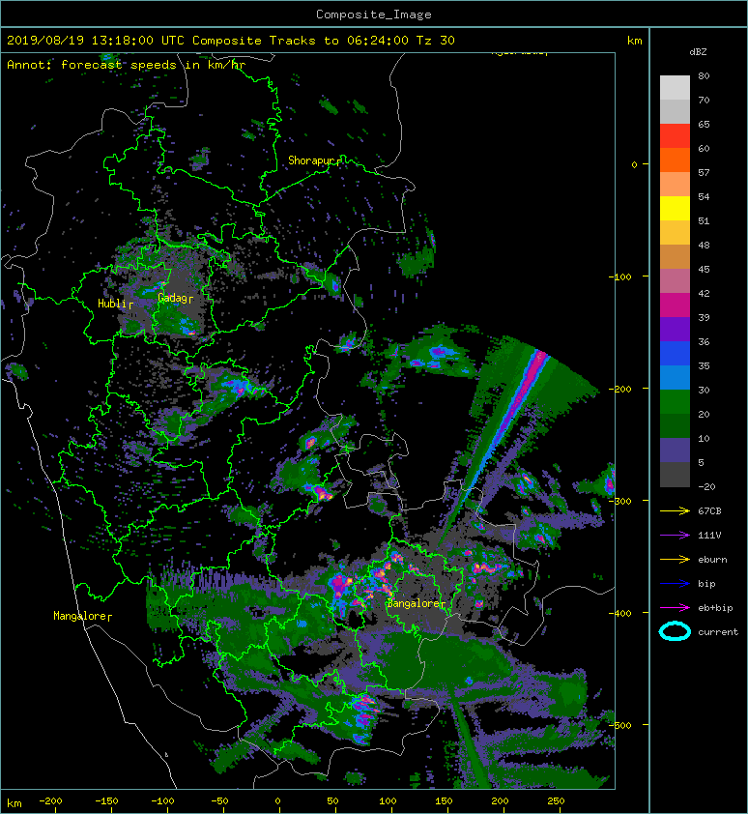Viewport: 748px width, 814px height.
Task: Click the light blue 35 dBZ swatch
Action: [675, 377]
